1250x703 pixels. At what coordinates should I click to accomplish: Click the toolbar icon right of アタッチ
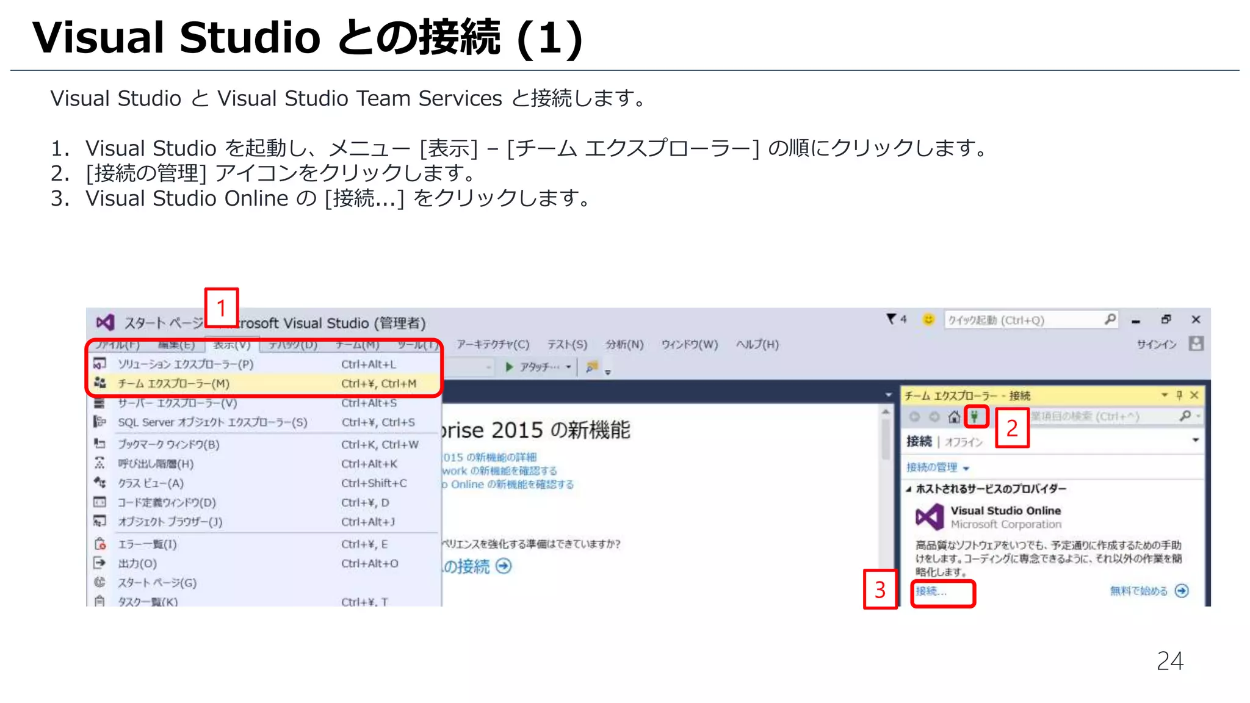tap(592, 367)
